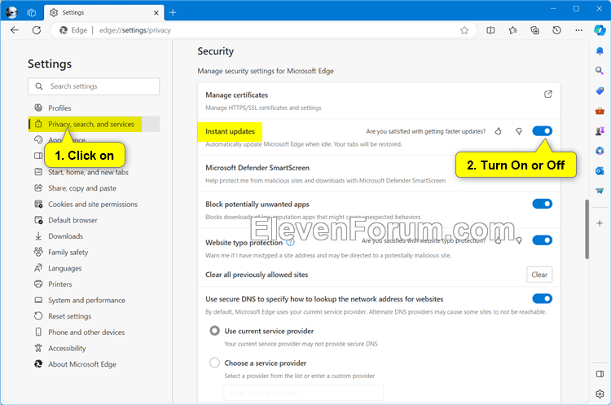The image size is (611, 405).
Task: Open Accessibility settings
Action: tap(94, 348)
